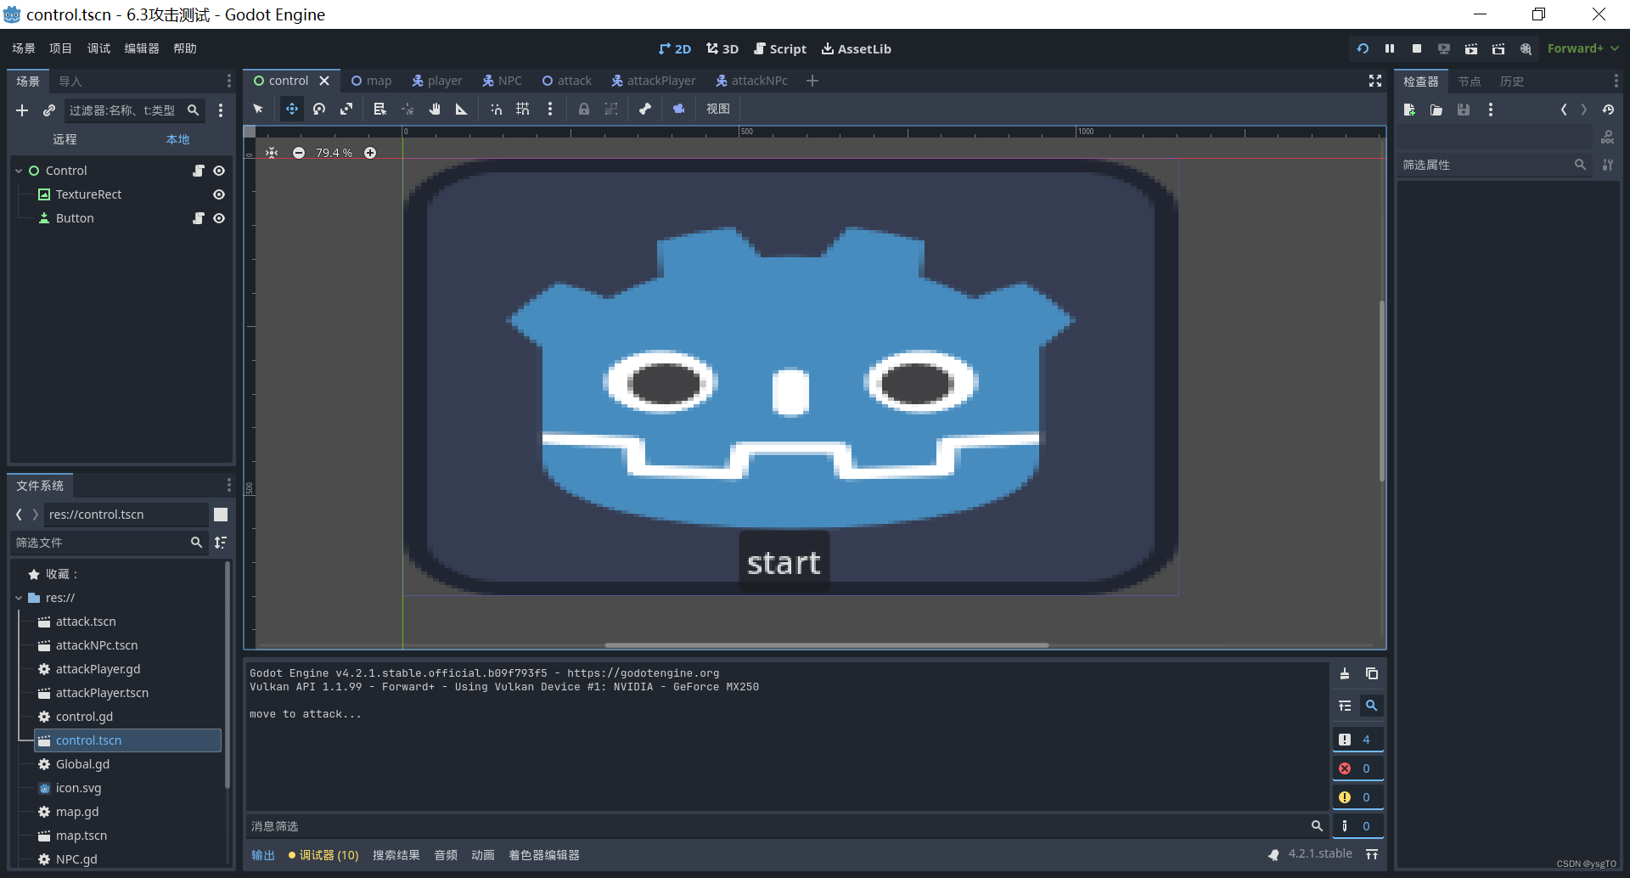This screenshot has height=878, width=1630.
Task: Open camera override preview icon
Action: [678, 109]
